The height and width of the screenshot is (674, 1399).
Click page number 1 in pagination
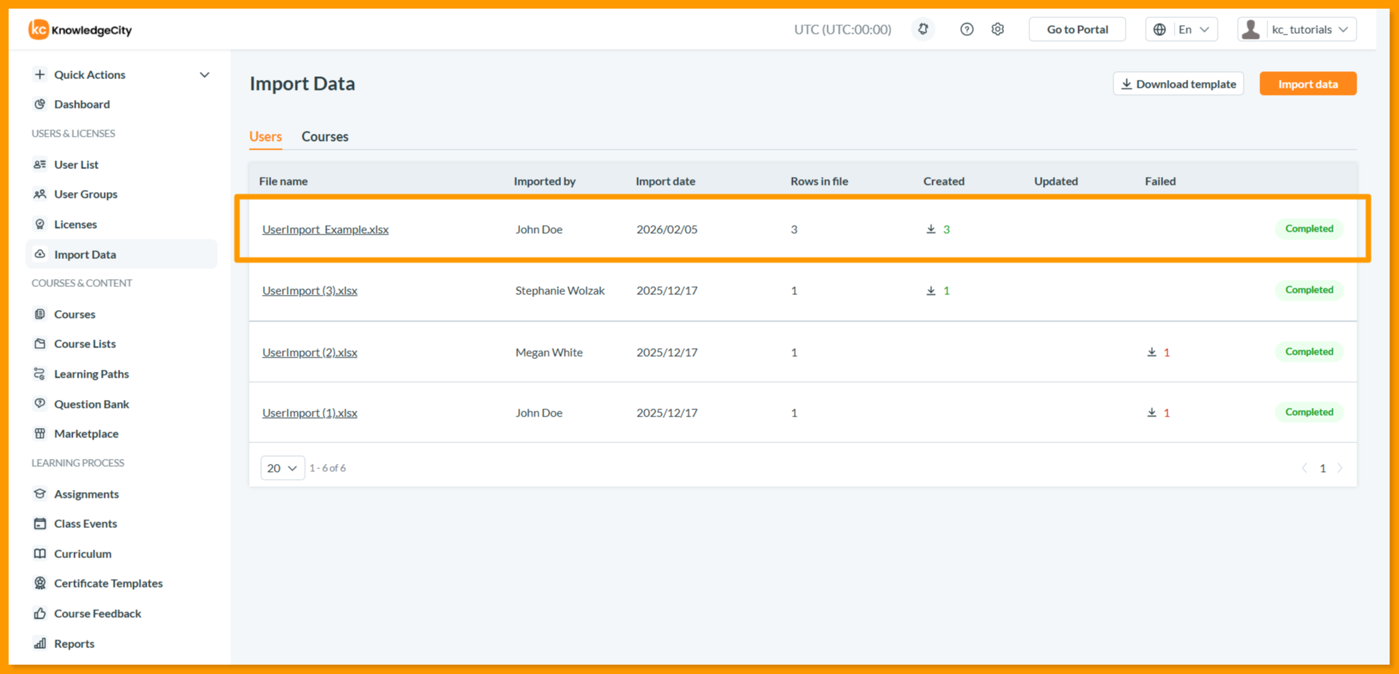pyautogui.click(x=1322, y=468)
